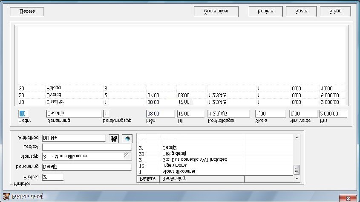This screenshot has height=202, width=360.
Task: Click the Artikelkod field containing BUIN+
Action: click(74, 138)
